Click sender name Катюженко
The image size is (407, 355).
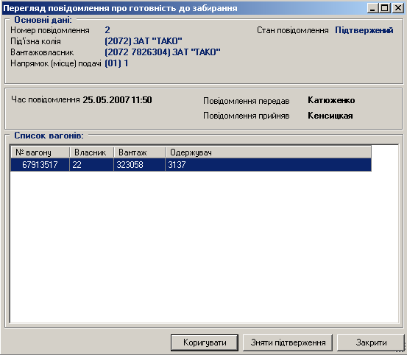click(x=331, y=100)
